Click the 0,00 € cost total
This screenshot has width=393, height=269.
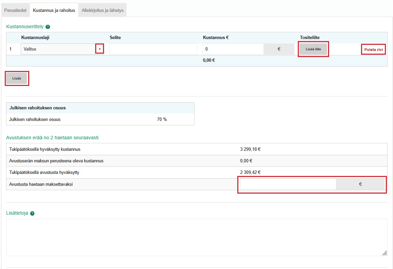point(209,60)
